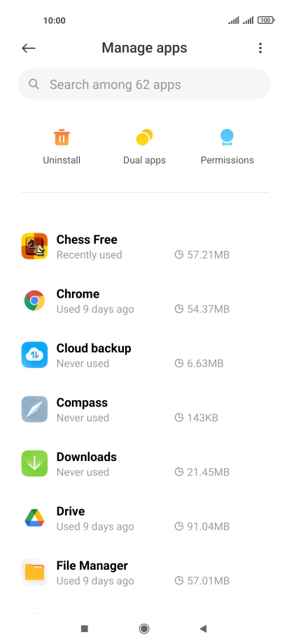The height and width of the screenshot is (644, 289).
Task: Tap the square Recents navigation button
Action: tap(85, 629)
